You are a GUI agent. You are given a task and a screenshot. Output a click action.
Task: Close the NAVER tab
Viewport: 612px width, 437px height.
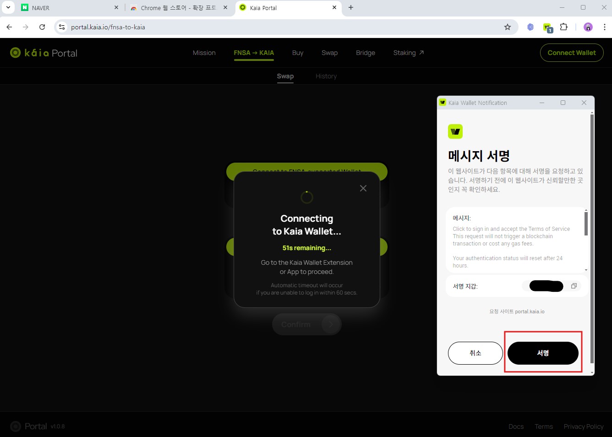116,7
